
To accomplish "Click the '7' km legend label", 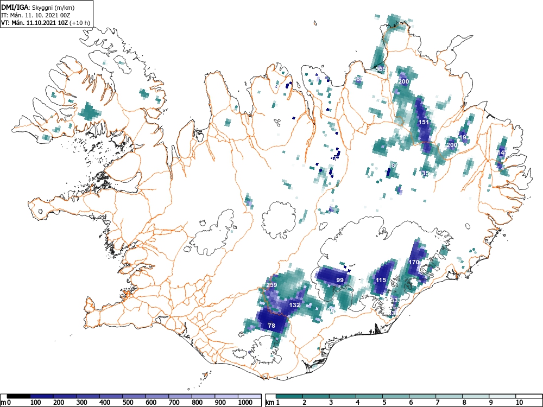I will (437, 403).
